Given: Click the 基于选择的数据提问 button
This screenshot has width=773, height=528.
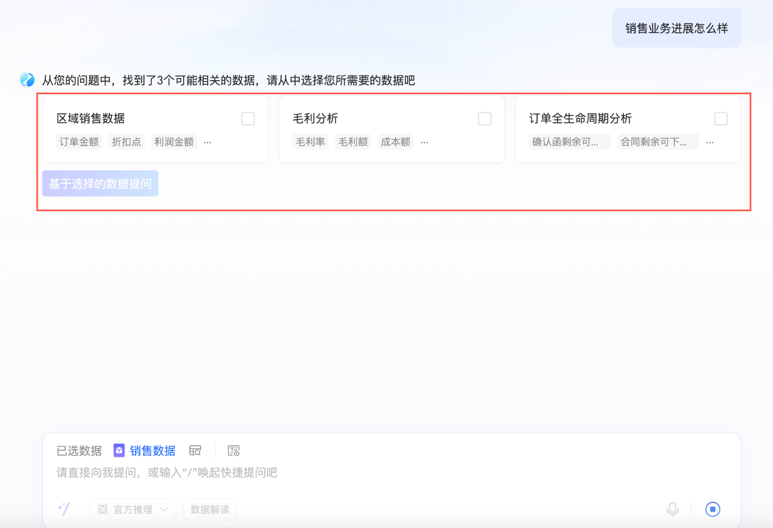Looking at the screenshot, I should point(100,183).
